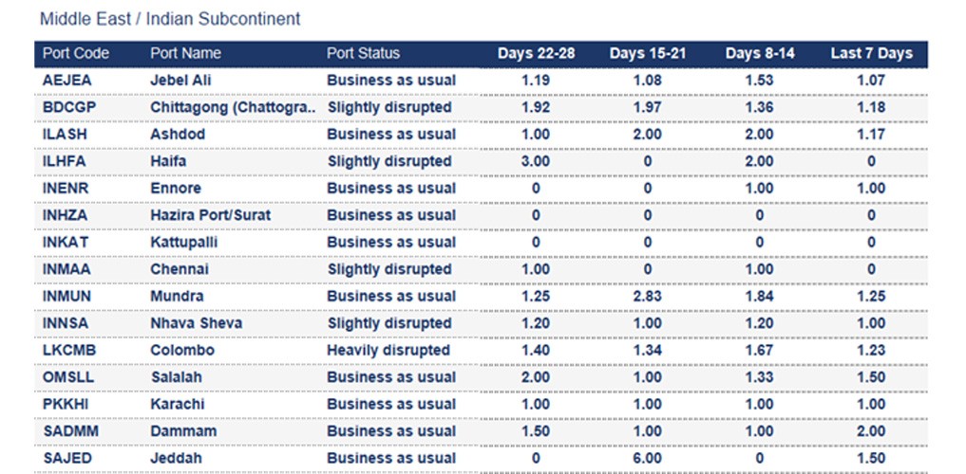Image resolution: width=966 pixels, height=474 pixels.
Task: Select the Nhava Sheva port name
Action: coord(196,323)
